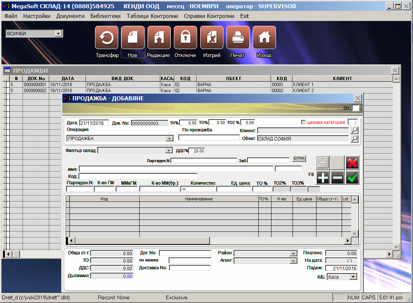This screenshot has height=303, width=413.
Task: Click the white plus add row button
Action: point(323,178)
